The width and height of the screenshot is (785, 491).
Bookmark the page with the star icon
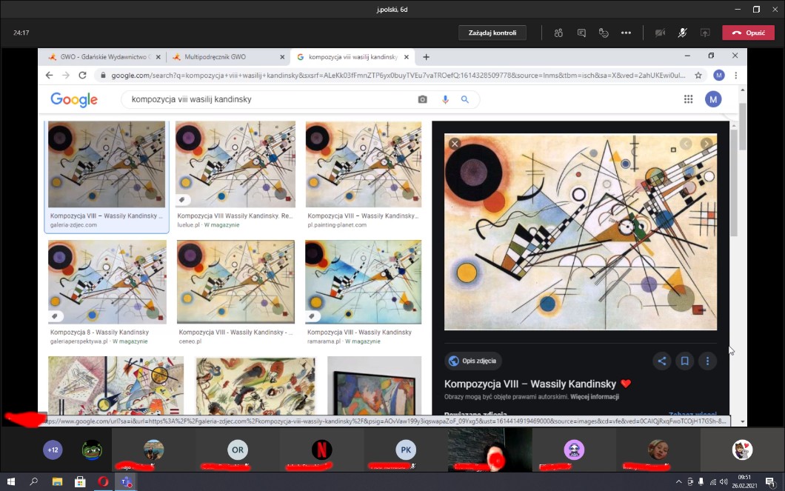tap(698, 76)
